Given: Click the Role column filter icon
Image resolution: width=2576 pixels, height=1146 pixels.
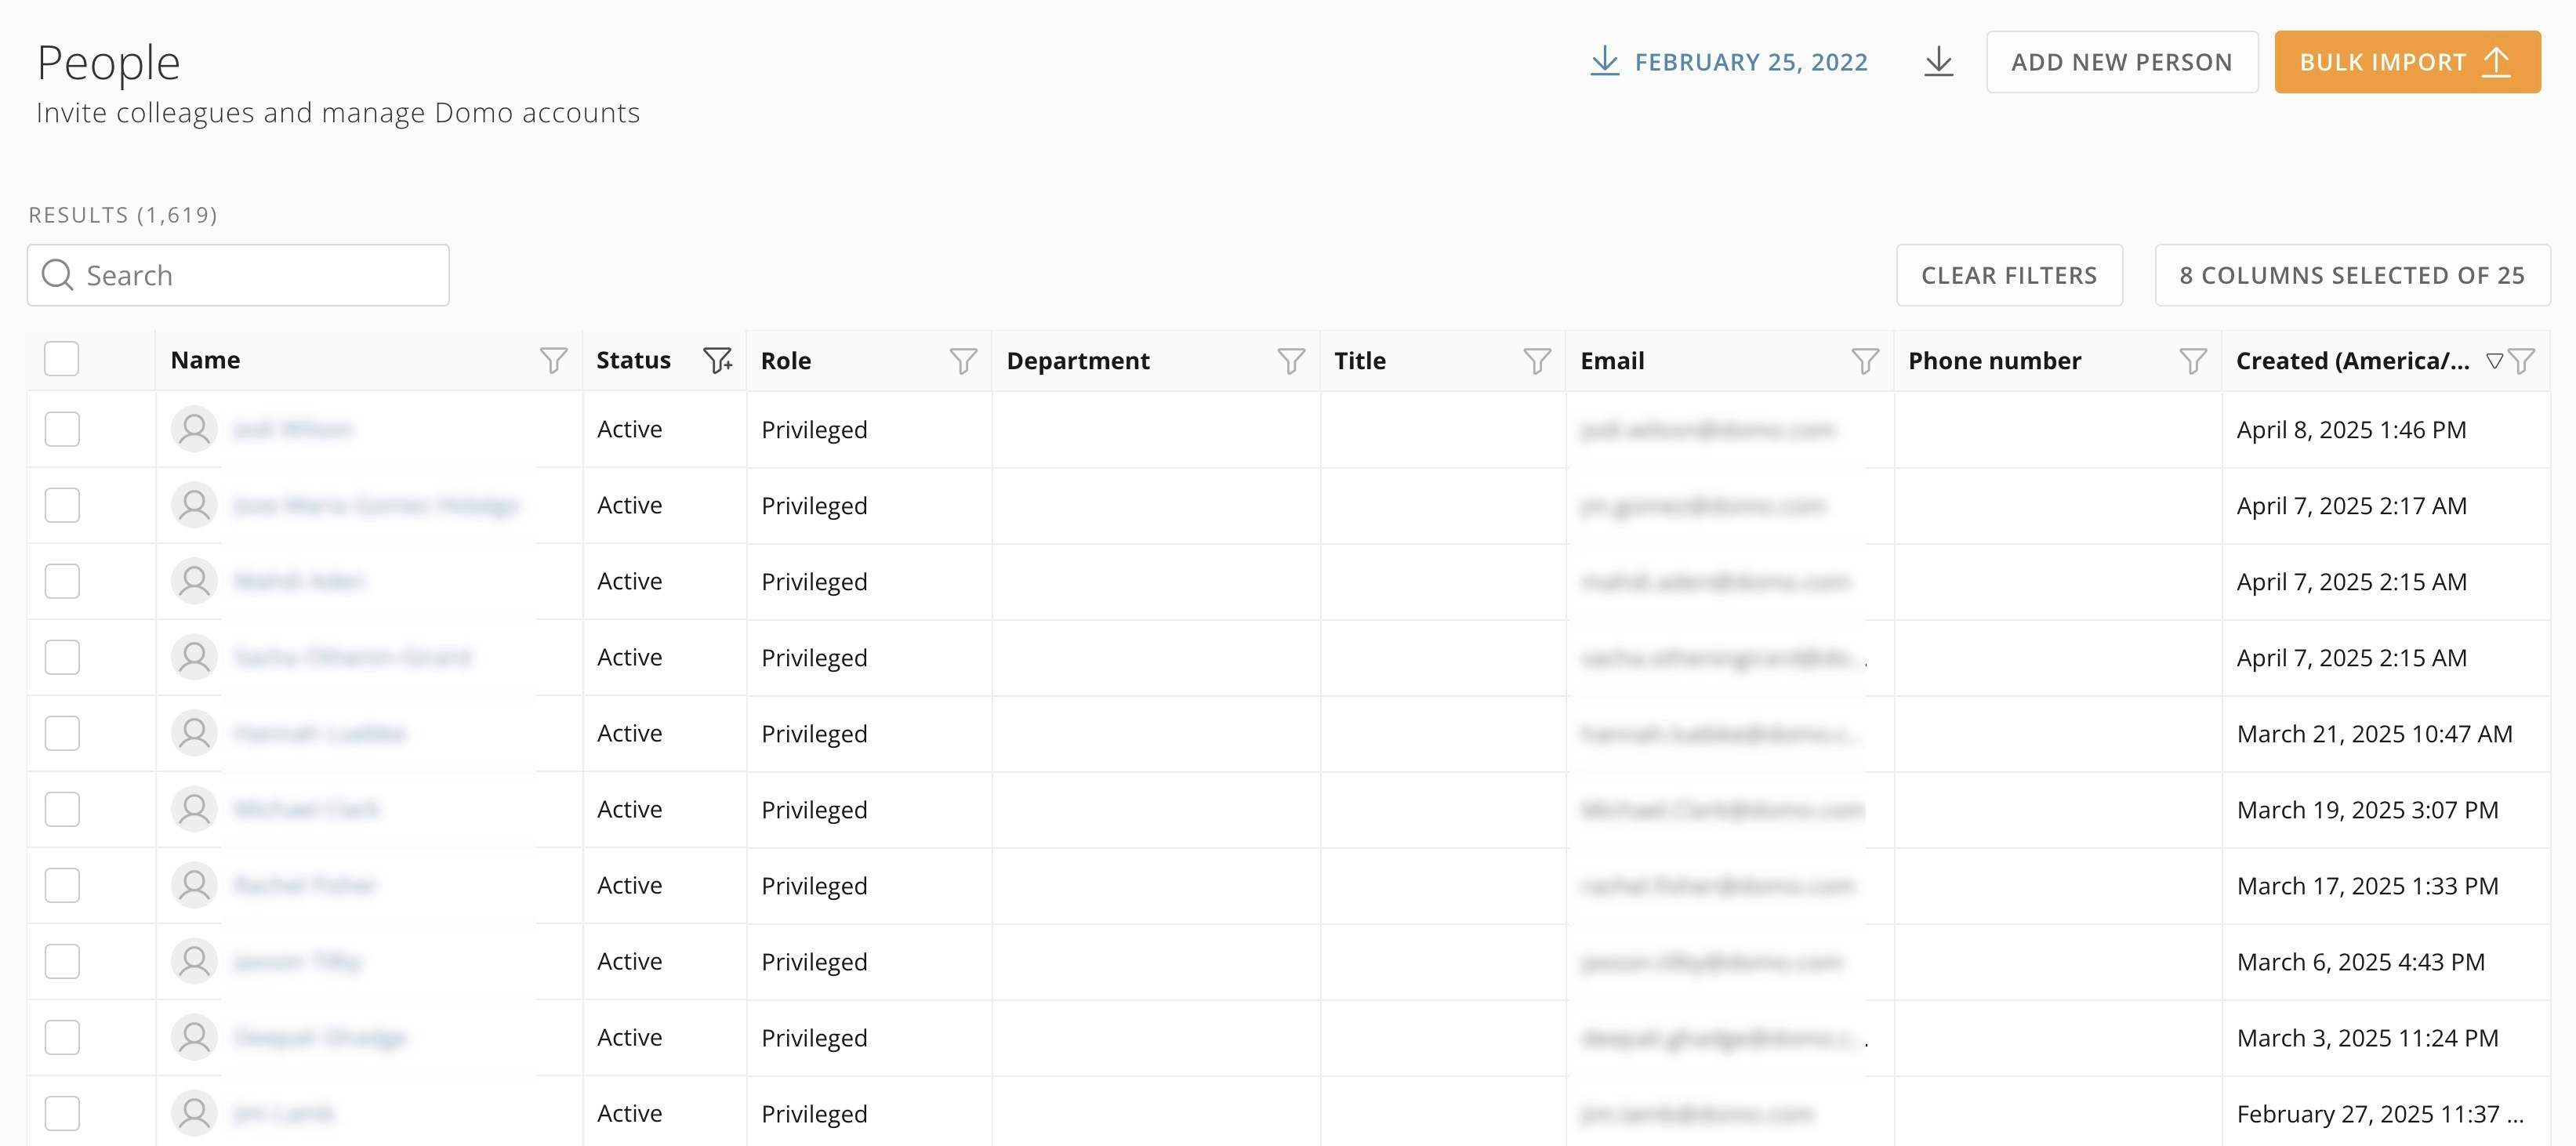Looking at the screenshot, I should 963,360.
